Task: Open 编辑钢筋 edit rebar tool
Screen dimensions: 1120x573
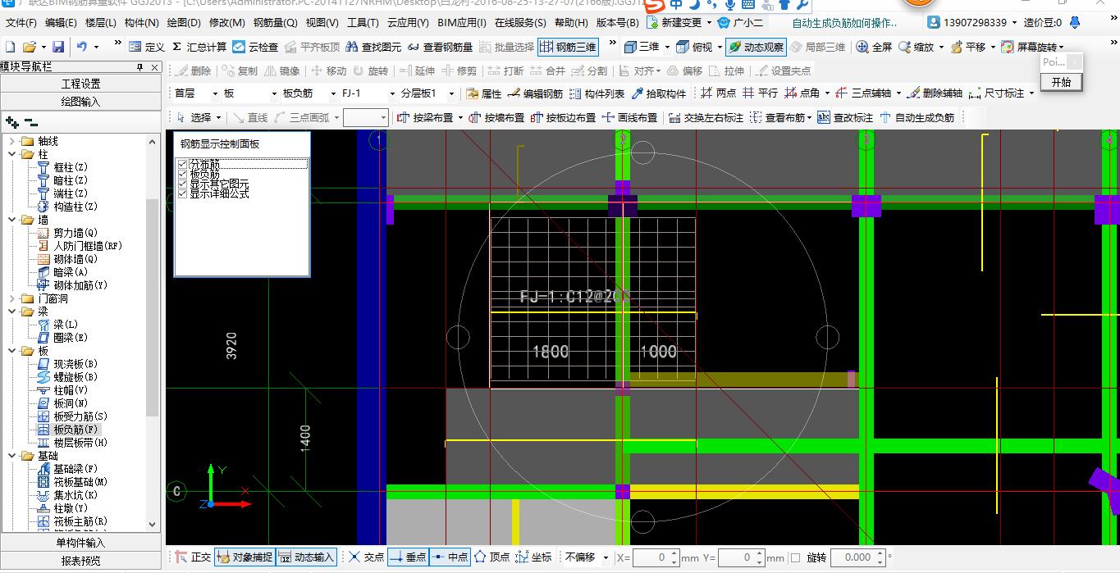Action: tap(536, 93)
